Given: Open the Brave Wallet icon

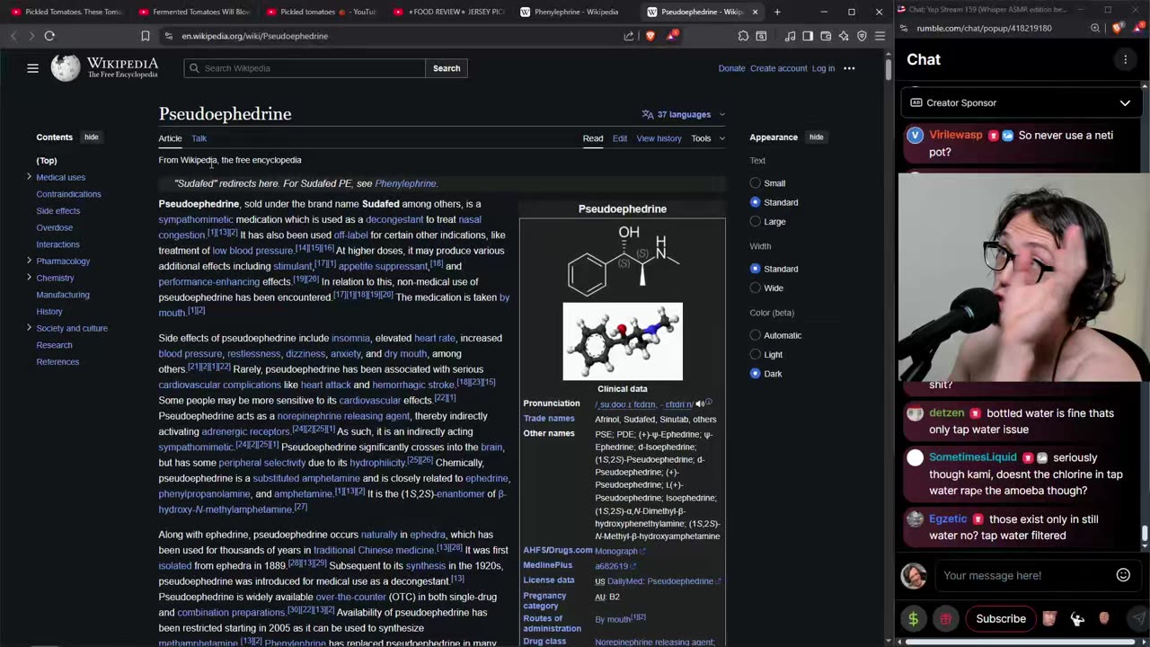Looking at the screenshot, I should coord(826,36).
